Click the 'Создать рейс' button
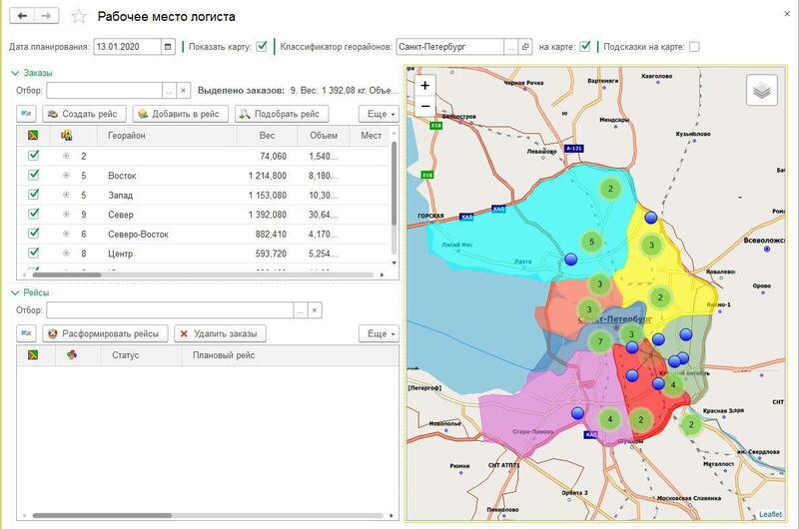The width and height of the screenshot is (799, 529). click(x=87, y=114)
